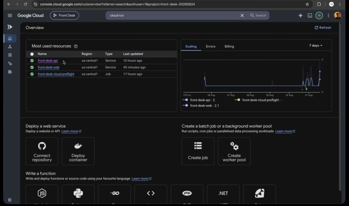349x206 pixels.
Task: Click the Type column header
Action: pos(109,54)
